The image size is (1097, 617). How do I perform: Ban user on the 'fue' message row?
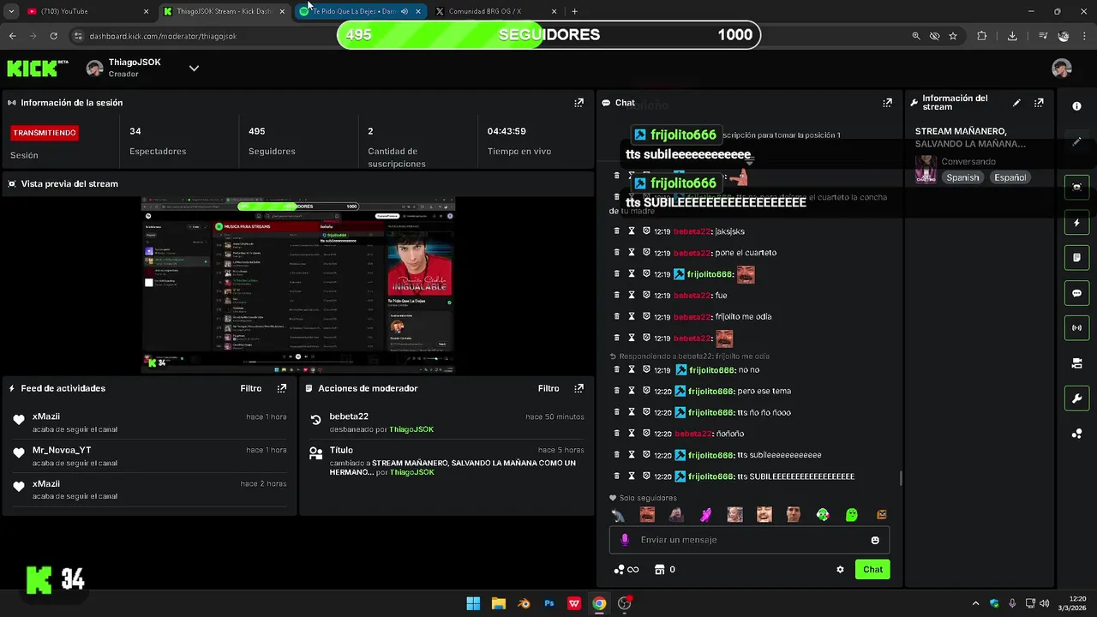point(647,296)
